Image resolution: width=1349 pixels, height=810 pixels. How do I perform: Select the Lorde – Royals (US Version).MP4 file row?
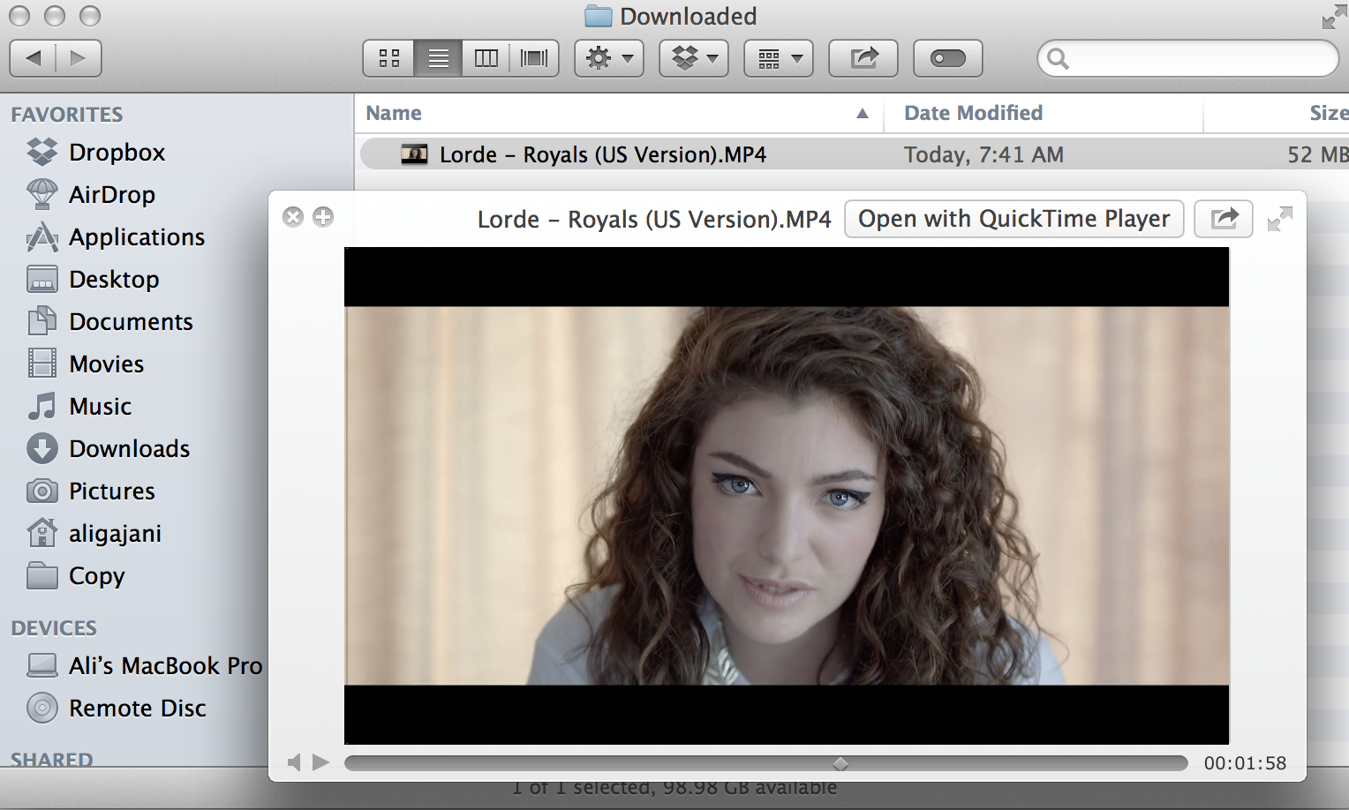(x=855, y=154)
